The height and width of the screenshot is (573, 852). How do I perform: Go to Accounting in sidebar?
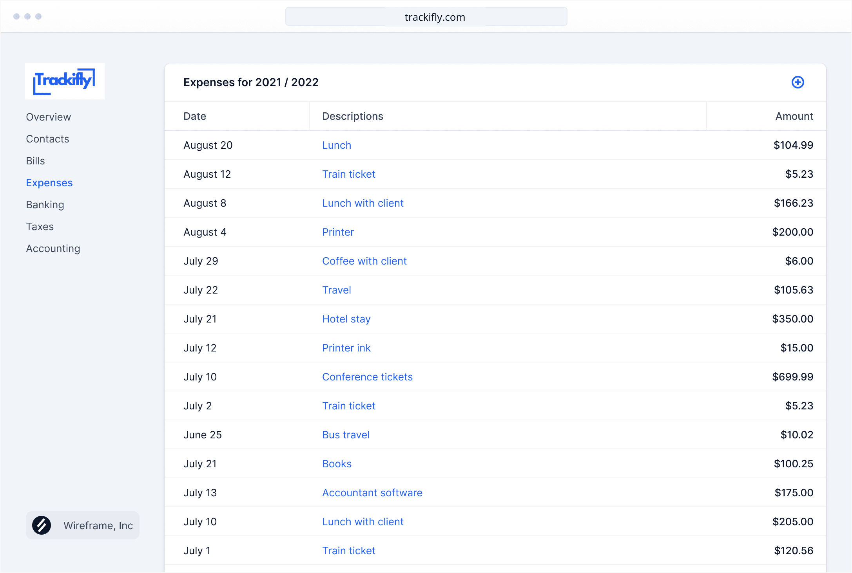[x=53, y=249]
